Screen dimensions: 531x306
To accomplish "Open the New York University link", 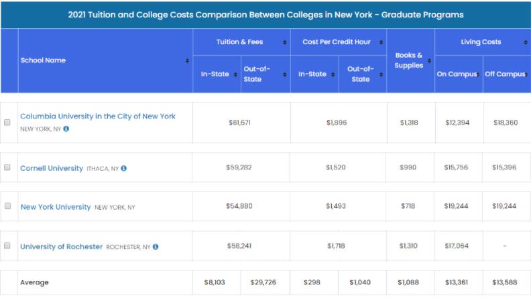I will click(x=56, y=207).
